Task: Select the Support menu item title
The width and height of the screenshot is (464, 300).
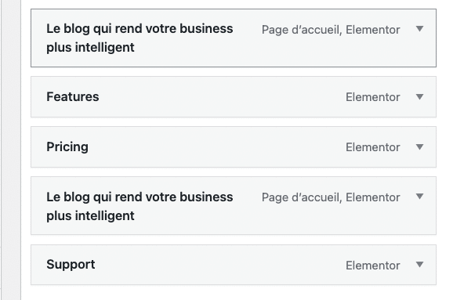Action: pyautogui.click(x=71, y=265)
